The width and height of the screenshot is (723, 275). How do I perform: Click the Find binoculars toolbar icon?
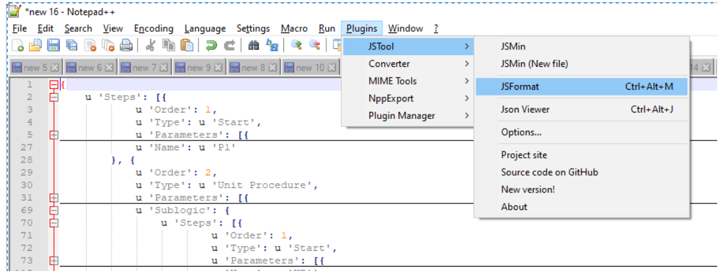pos(254,45)
